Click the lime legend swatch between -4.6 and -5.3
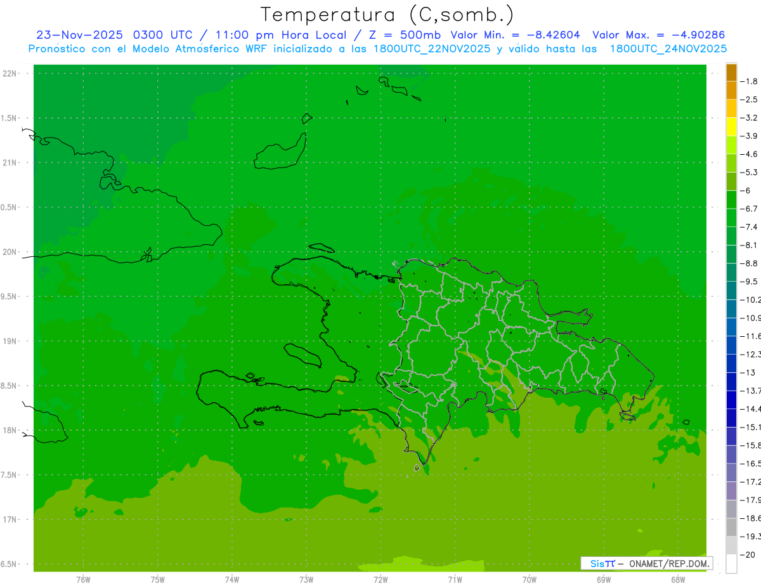The width and height of the screenshot is (761, 588). coord(731,163)
